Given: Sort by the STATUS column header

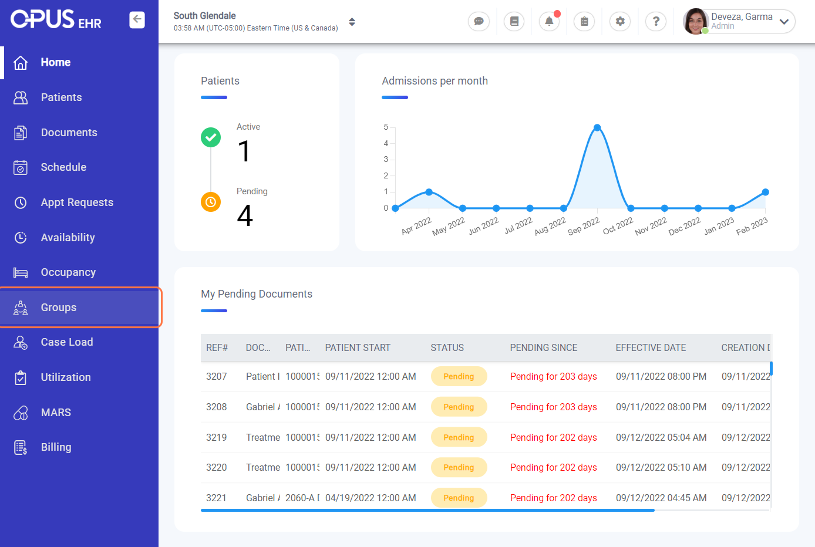Looking at the screenshot, I should (x=447, y=348).
